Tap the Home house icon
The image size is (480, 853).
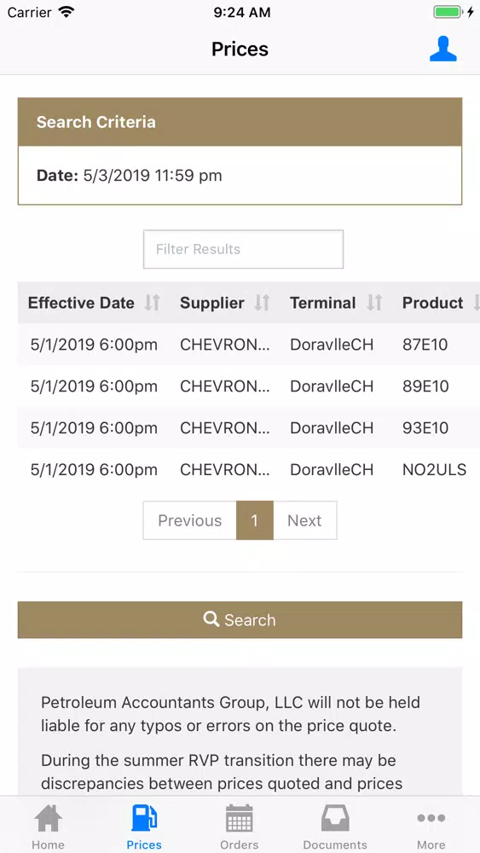(48, 818)
